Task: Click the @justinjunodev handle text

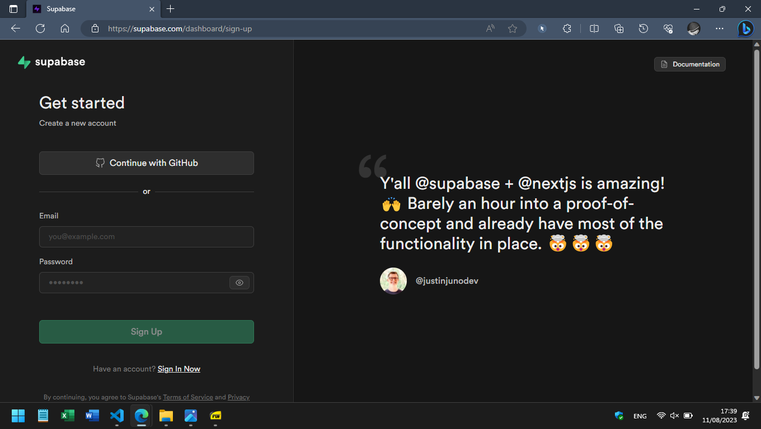Action: (447, 281)
